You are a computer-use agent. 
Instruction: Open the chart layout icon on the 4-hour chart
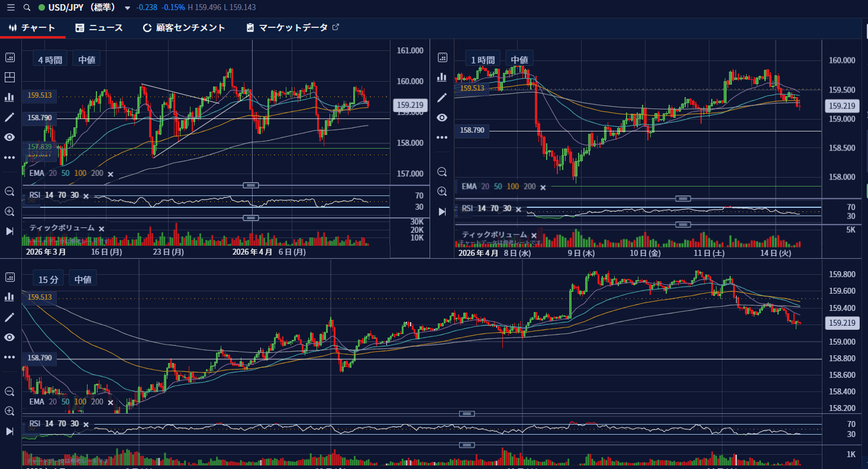(x=9, y=77)
